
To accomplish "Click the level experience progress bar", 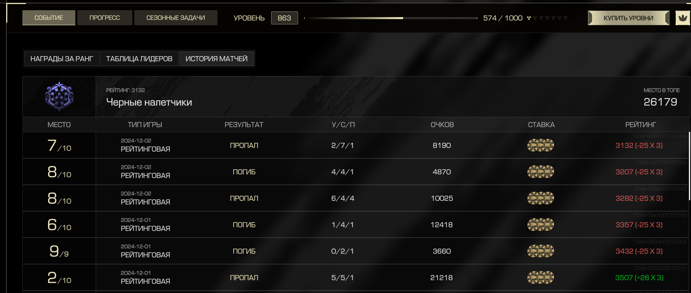I will [390, 18].
